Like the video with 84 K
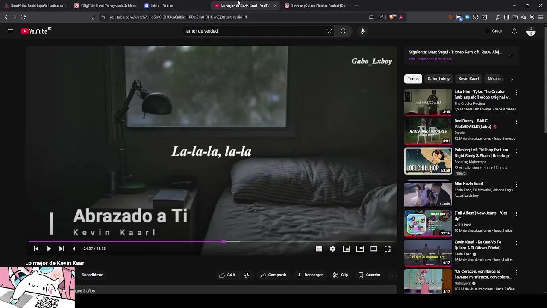Screen dimensions: 547x308 click(227, 275)
